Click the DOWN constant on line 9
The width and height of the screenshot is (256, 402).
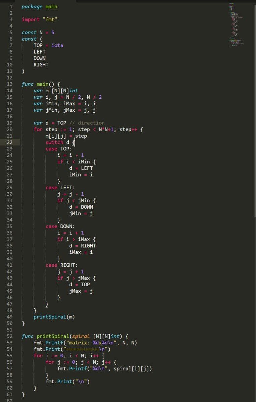tap(40, 58)
